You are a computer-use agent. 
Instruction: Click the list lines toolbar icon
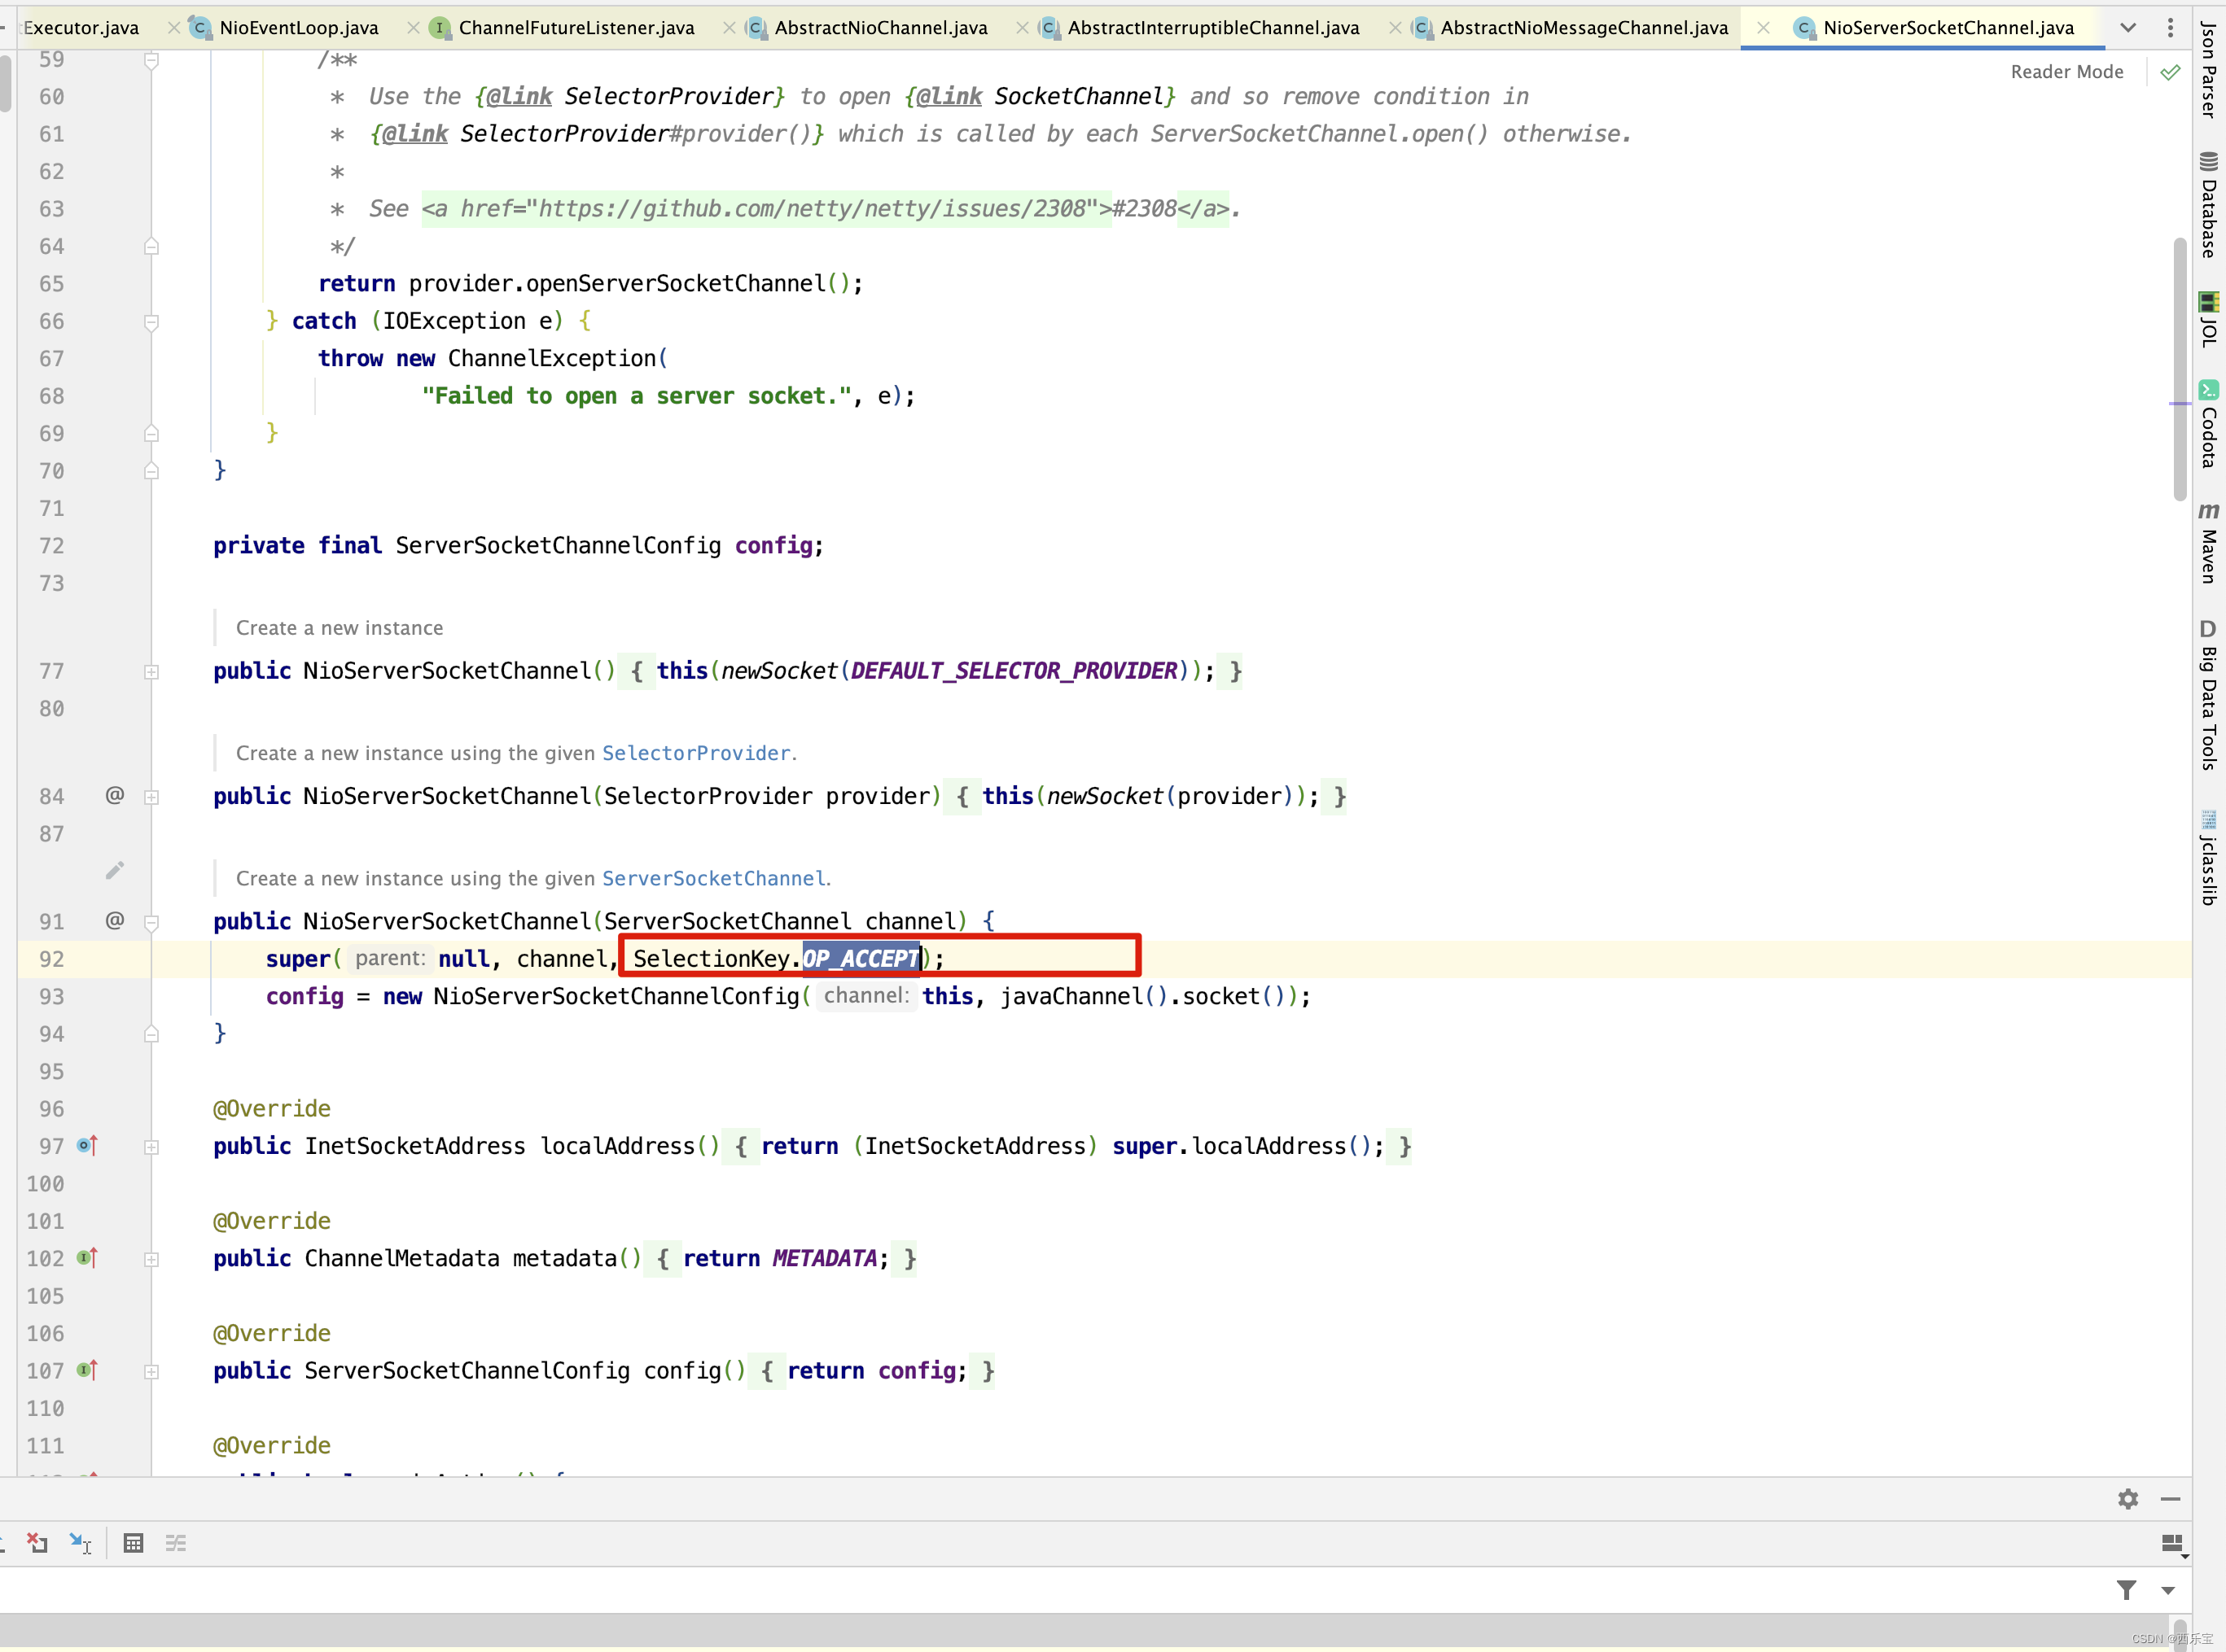click(176, 1543)
